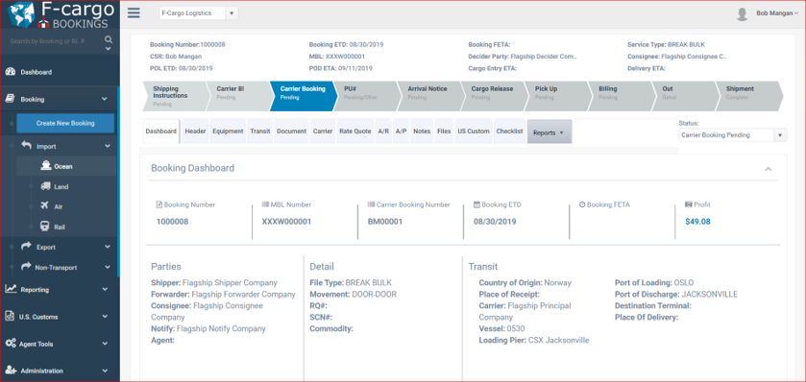Click the Non-Transport arrow icon

click(x=26, y=267)
